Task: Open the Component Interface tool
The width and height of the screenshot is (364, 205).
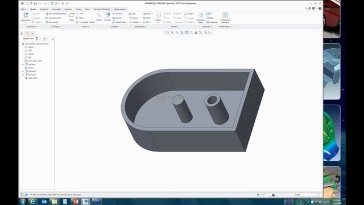Action: (x=225, y=18)
